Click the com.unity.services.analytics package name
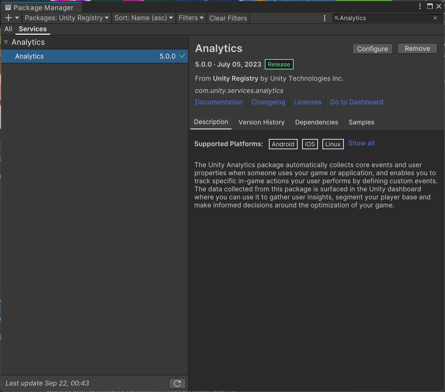Image resolution: width=445 pixels, height=392 pixels. click(239, 91)
